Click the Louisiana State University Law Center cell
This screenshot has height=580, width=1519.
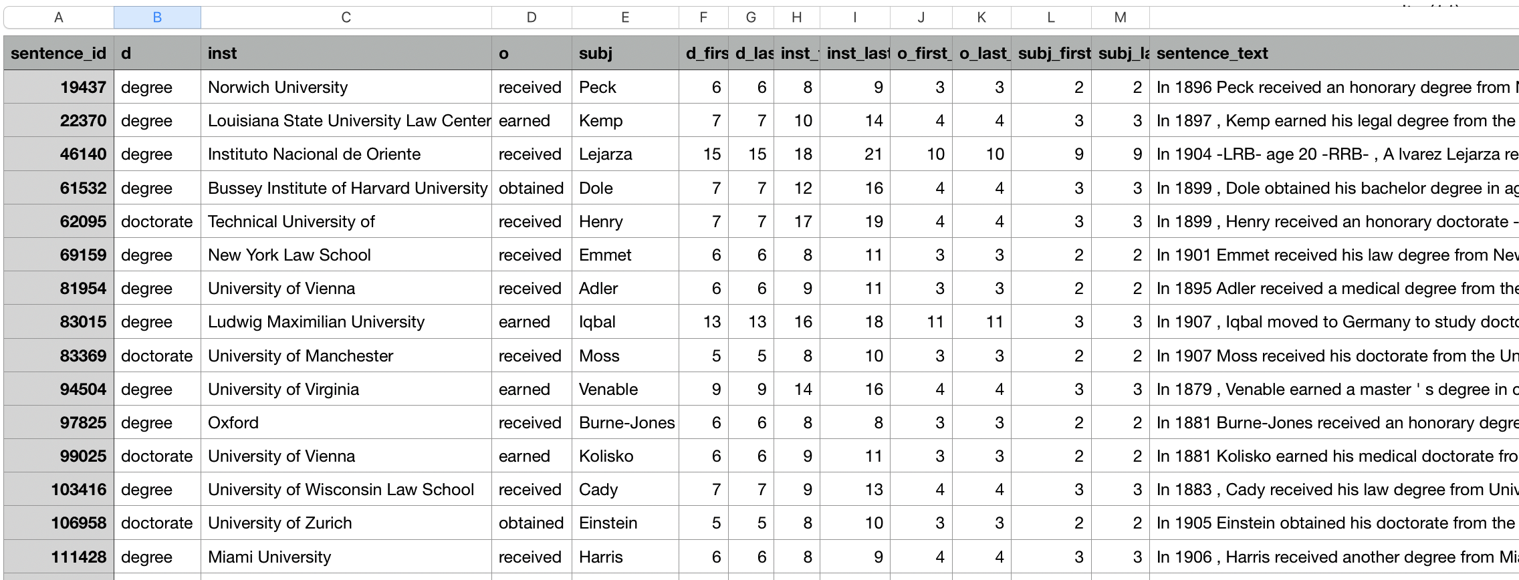[x=346, y=120]
